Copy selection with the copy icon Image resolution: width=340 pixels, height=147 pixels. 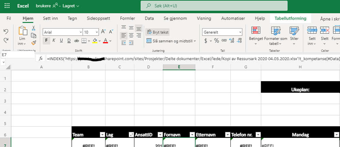pos(34,35)
